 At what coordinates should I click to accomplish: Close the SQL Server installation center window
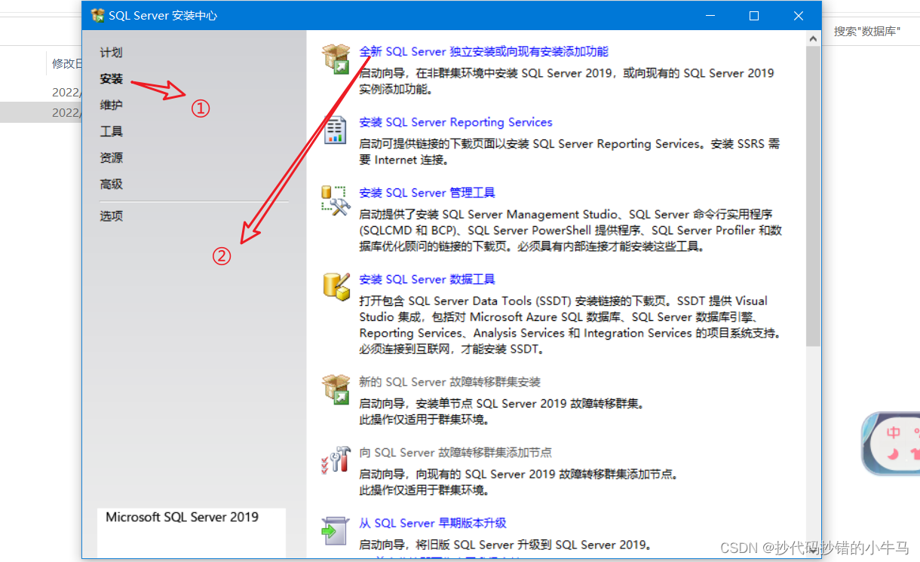799,16
